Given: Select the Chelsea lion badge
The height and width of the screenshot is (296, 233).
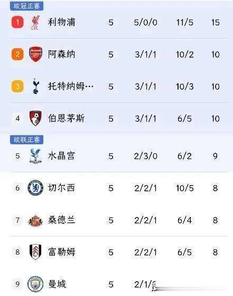Looking at the screenshot, I should click(35, 188).
